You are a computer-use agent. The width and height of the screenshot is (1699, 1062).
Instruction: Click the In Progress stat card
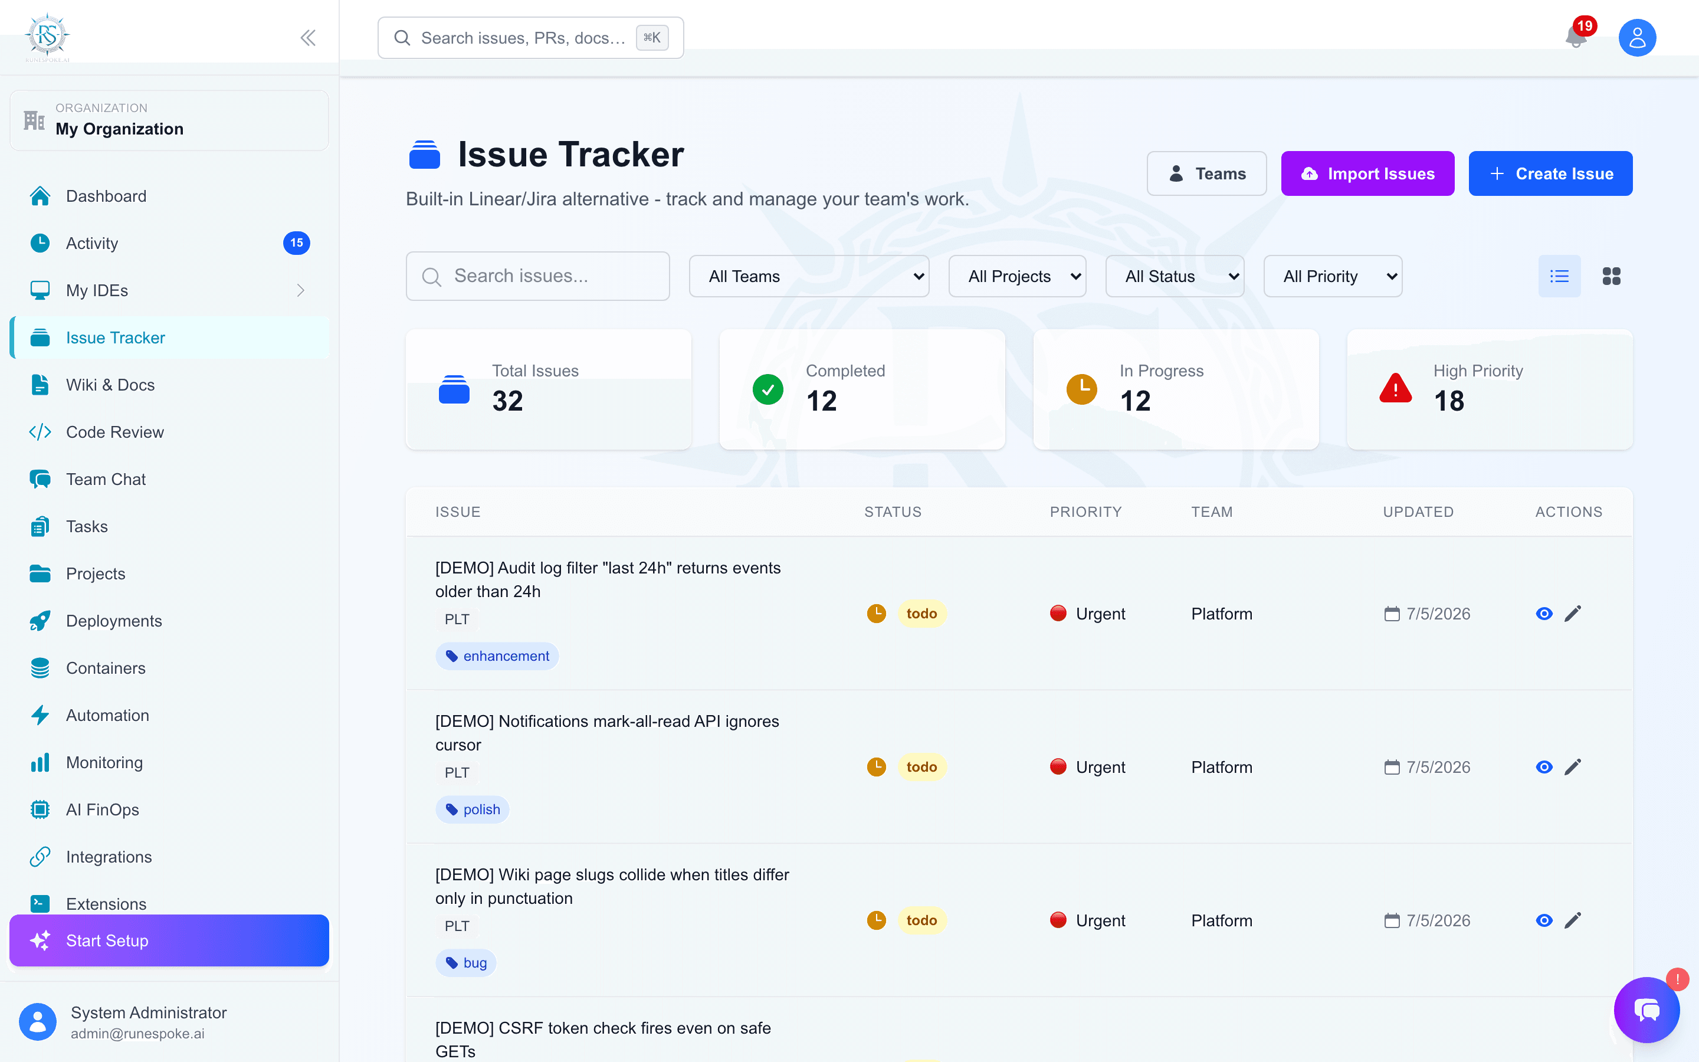1176,389
